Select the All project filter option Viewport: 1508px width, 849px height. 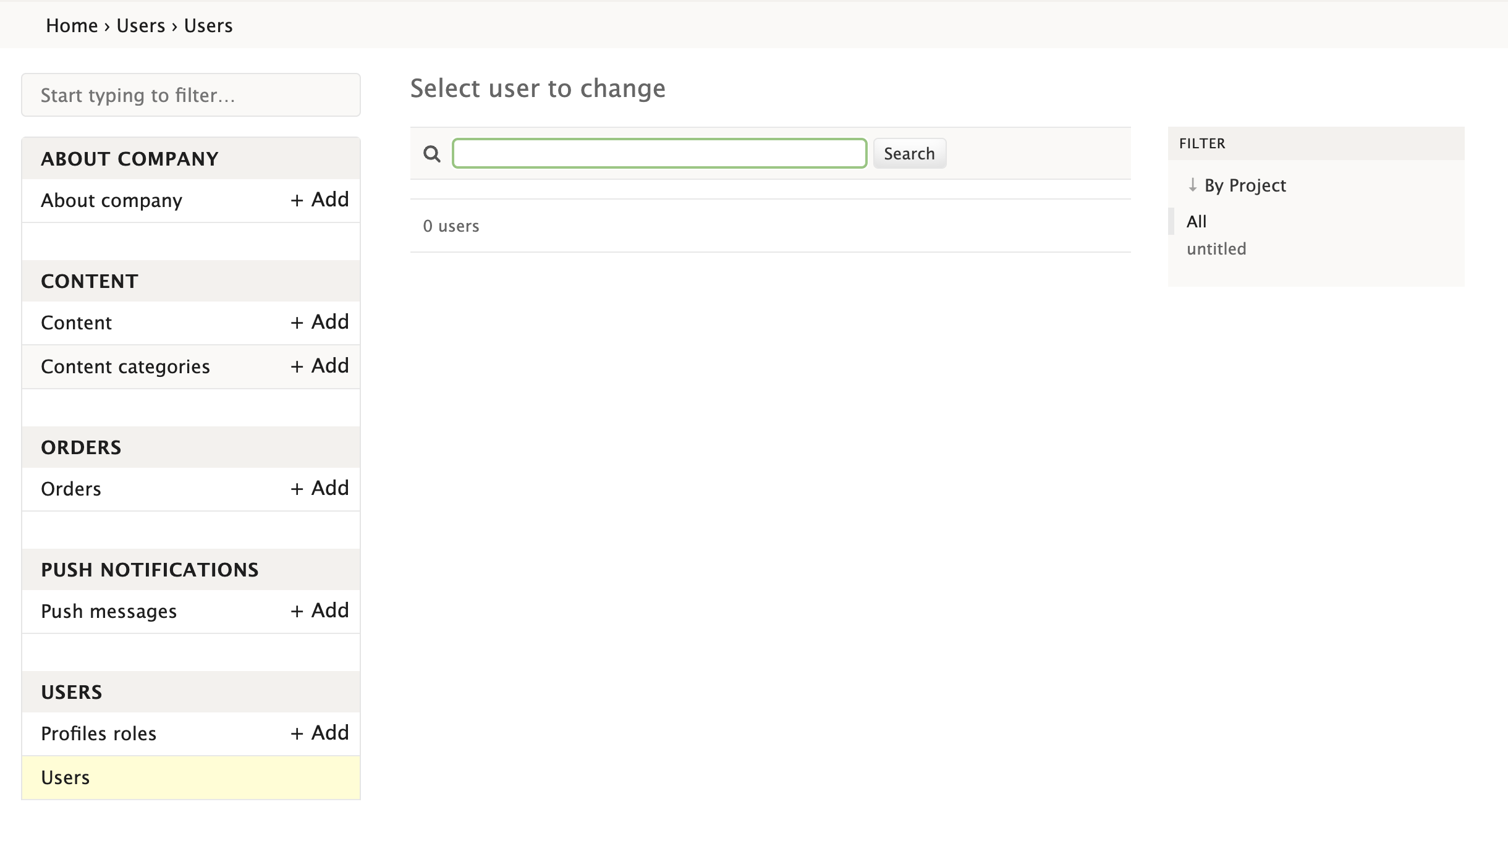[x=1197, y=221]
